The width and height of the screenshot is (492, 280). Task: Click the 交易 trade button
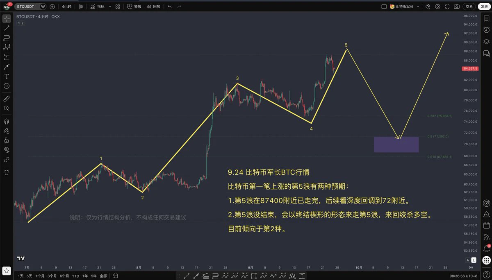pyautogui.click(x=469, y=7)
